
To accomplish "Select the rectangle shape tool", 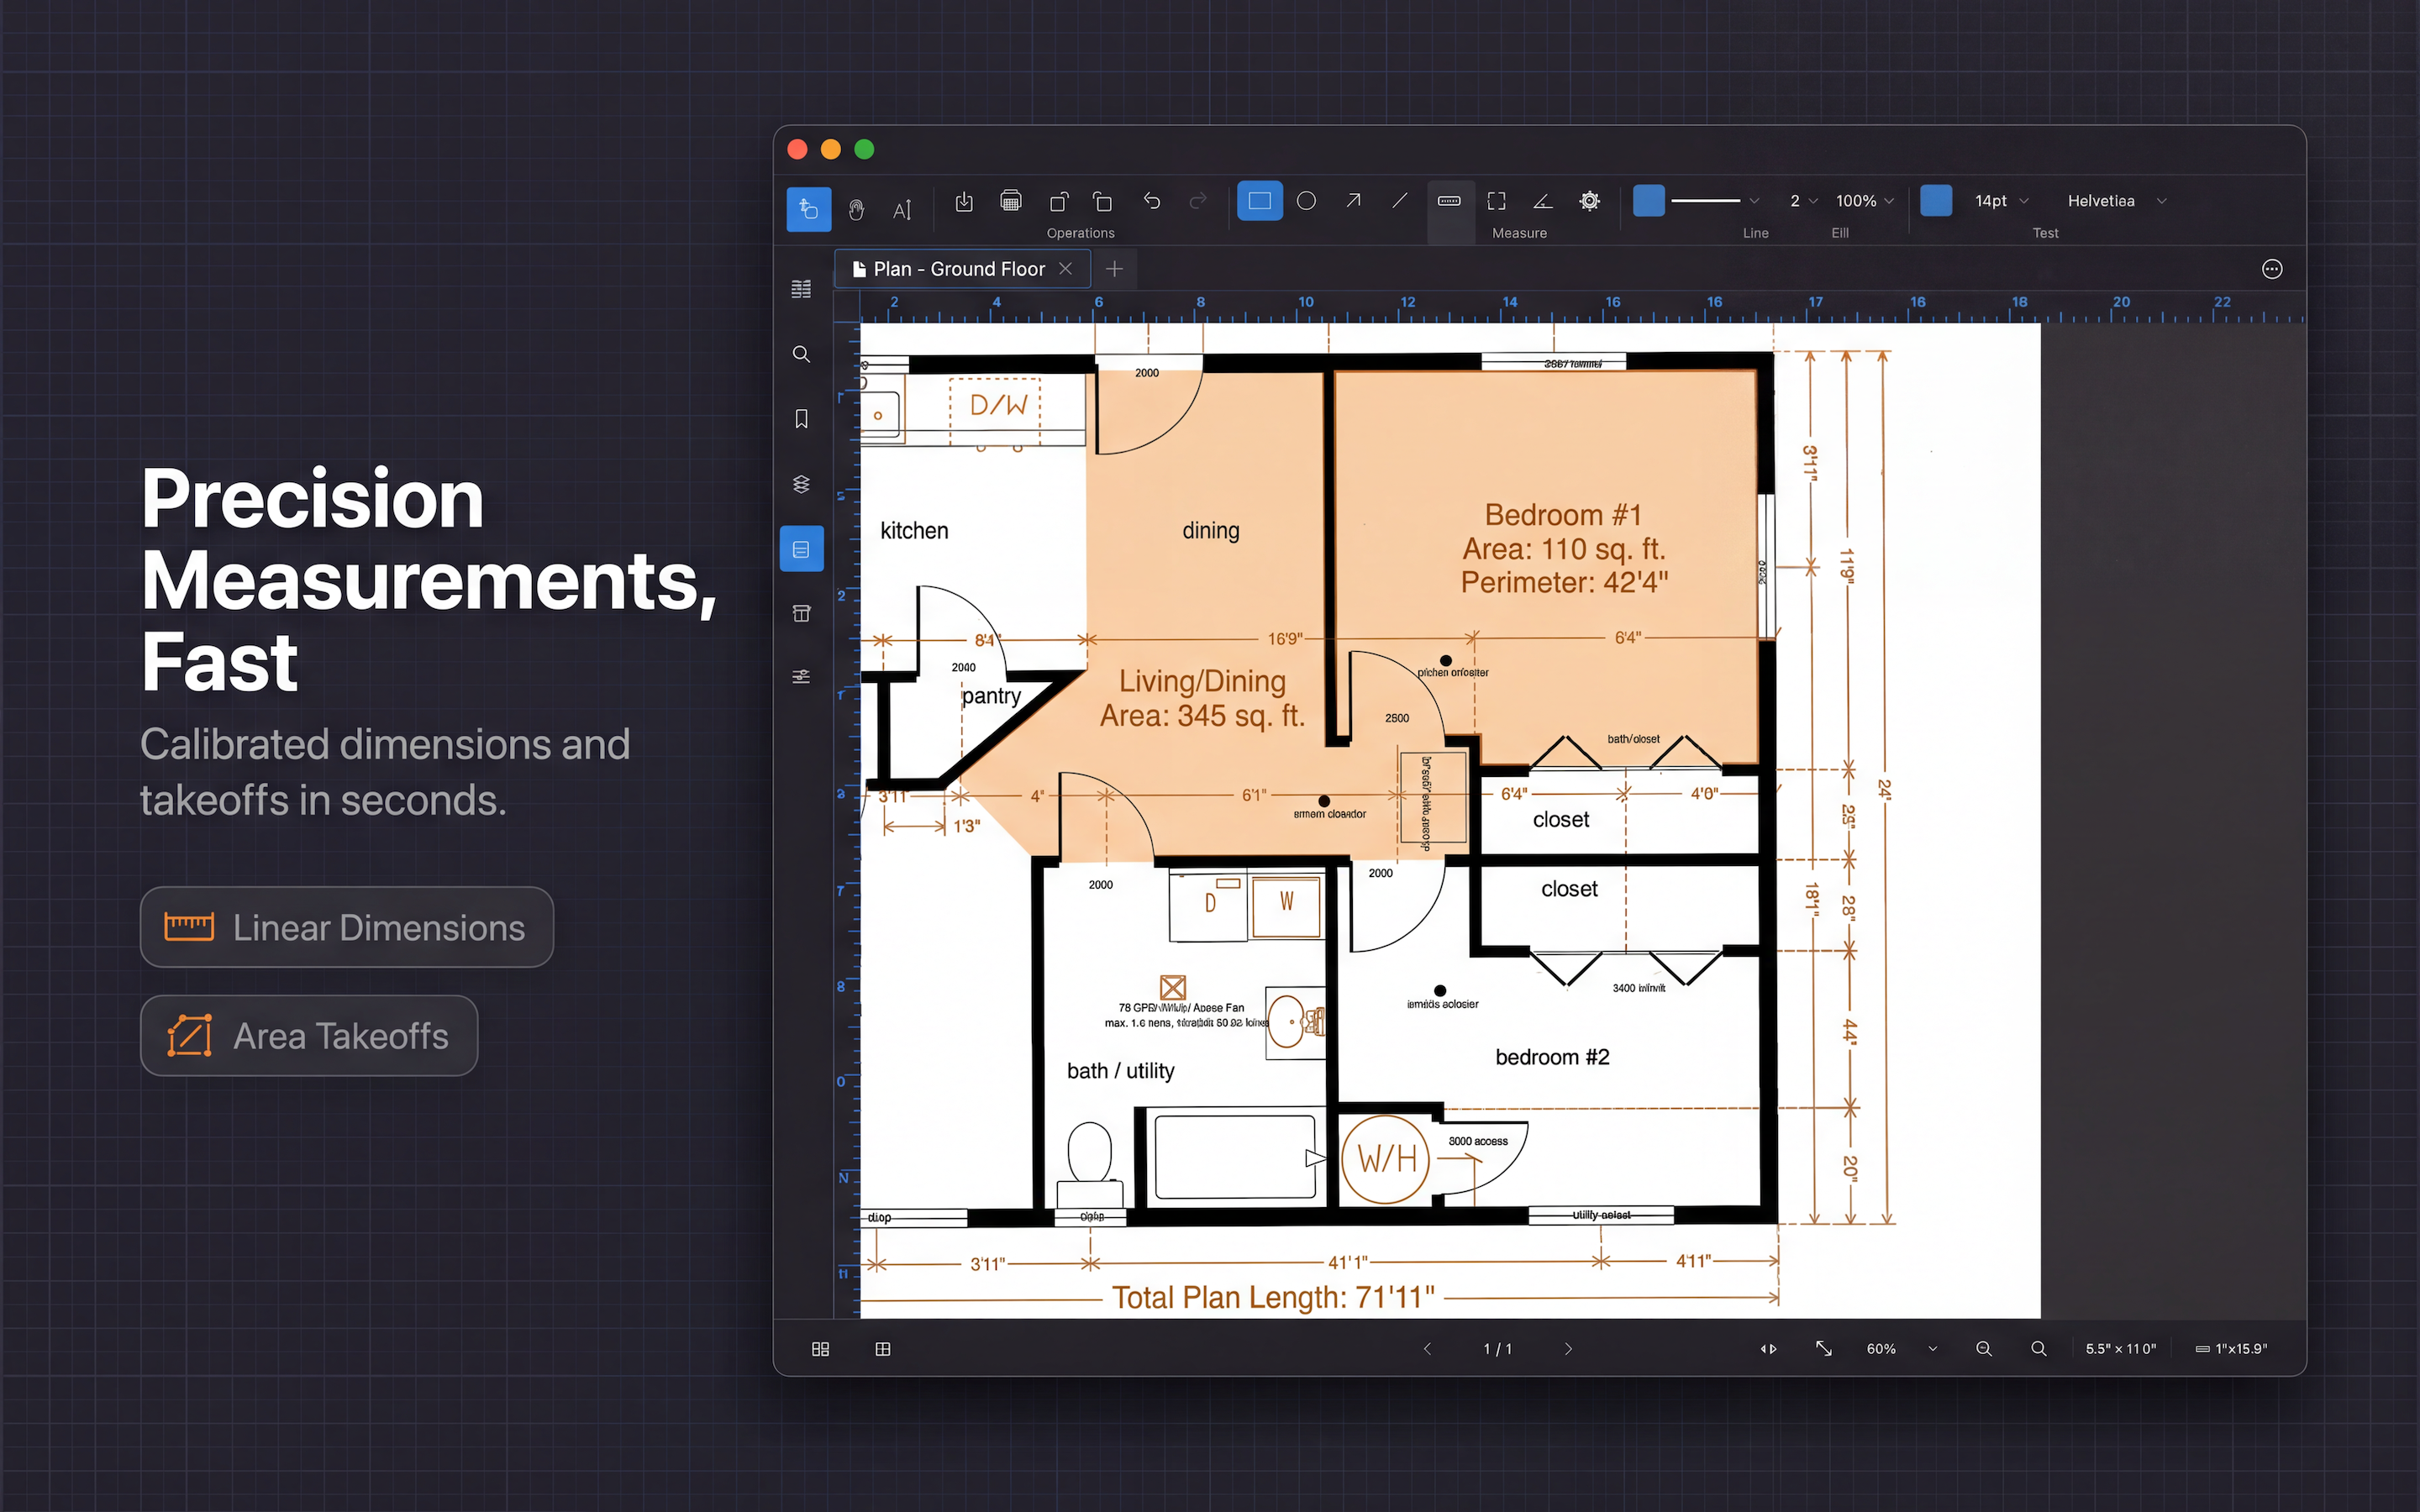I will click(1259, 201).
